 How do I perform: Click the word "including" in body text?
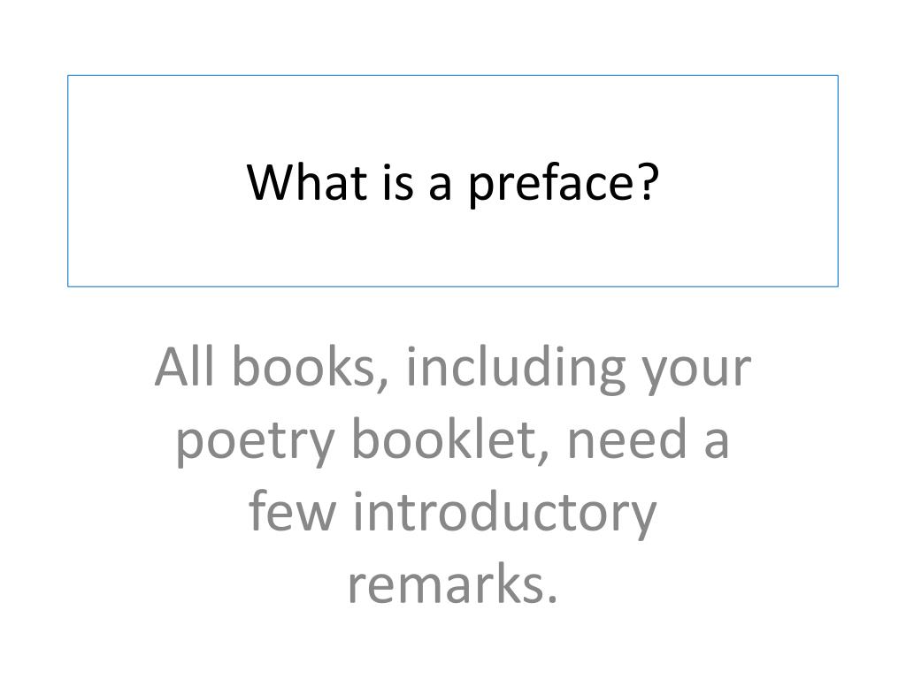coord(516,370)
